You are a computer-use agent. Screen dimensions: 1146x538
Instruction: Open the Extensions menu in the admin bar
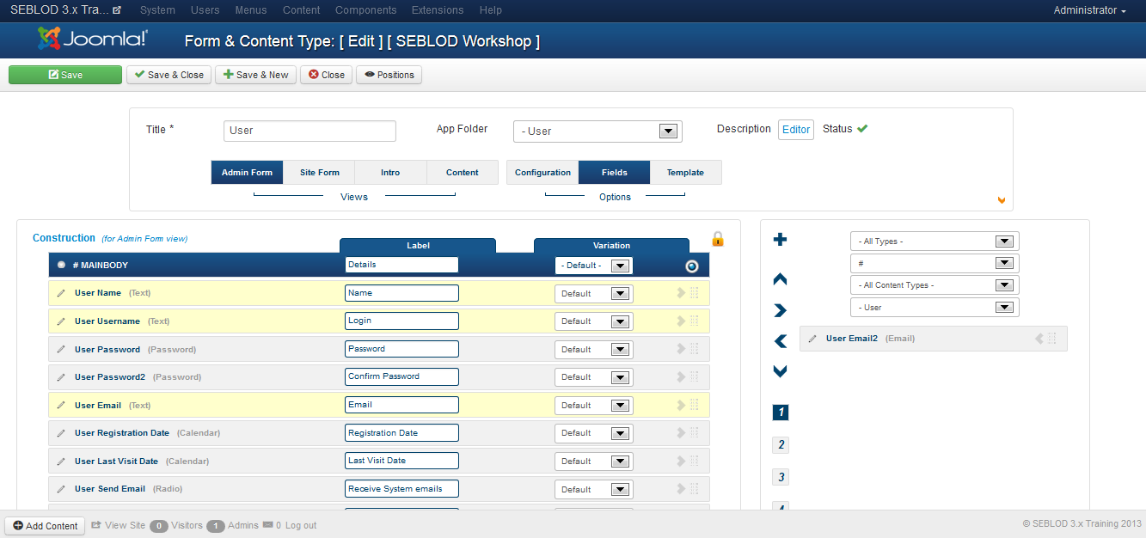[x=437, y=10]
